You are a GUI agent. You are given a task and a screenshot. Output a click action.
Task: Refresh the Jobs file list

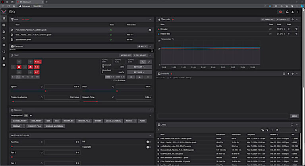pos(277,130)
